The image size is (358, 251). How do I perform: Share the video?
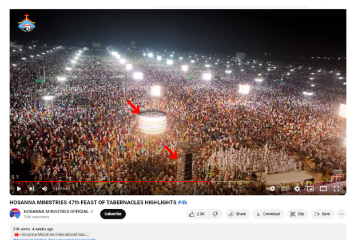[237, 214]
